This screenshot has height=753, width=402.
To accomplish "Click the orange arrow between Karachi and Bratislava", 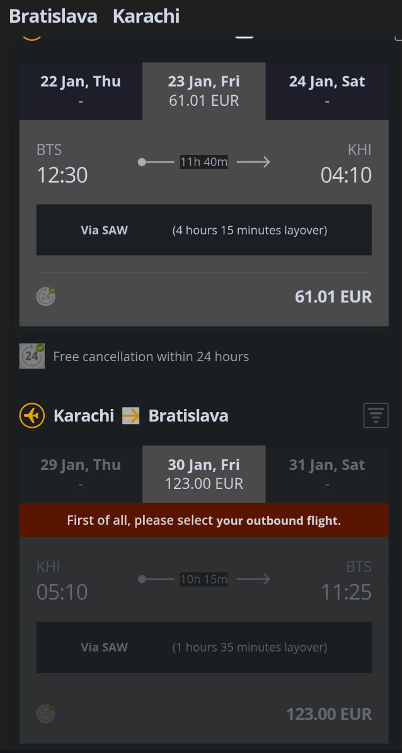I will coord(130,415).
